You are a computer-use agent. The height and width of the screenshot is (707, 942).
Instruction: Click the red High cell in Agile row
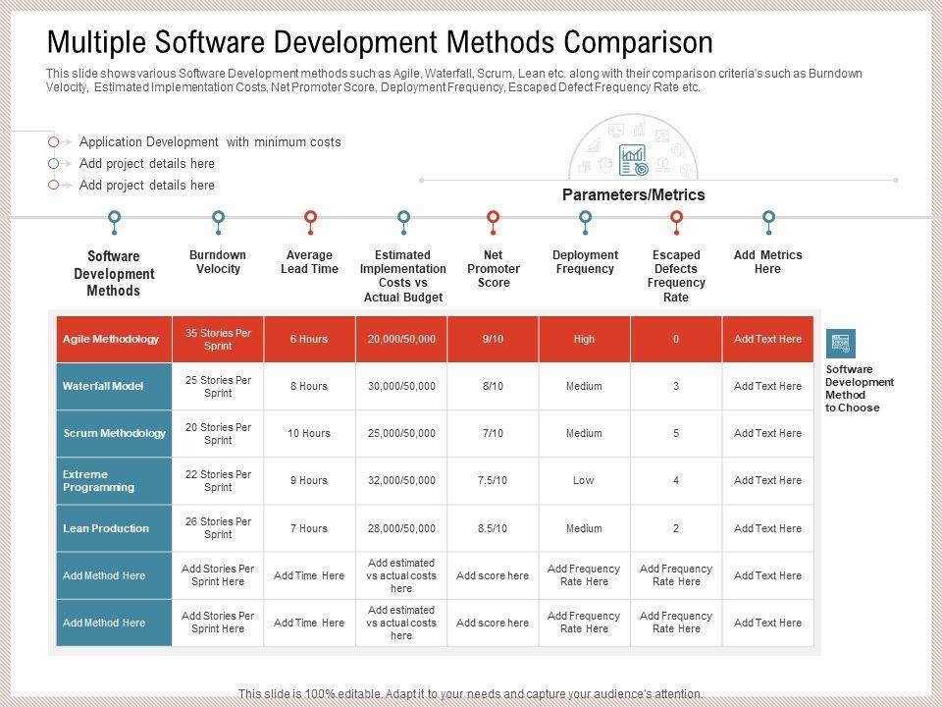(x=584, y=340)
